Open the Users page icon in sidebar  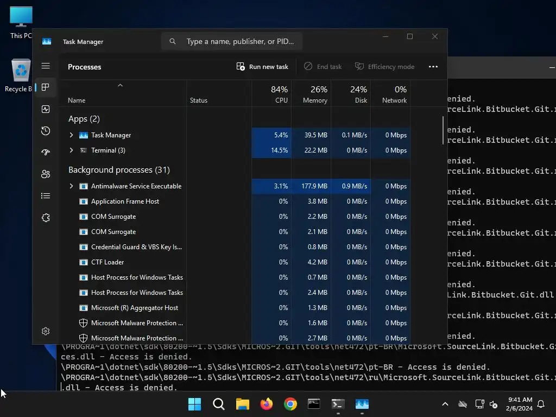click(x=46, y=174)
